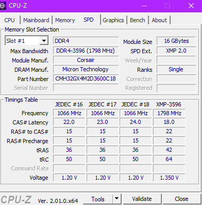Screen dimensions: 202x205
Task: Click the XMP tRAS value 42
Action: pos(169,150)
